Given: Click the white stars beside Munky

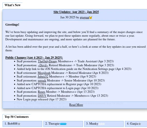Looking at the screenshot, I should 102,124.
